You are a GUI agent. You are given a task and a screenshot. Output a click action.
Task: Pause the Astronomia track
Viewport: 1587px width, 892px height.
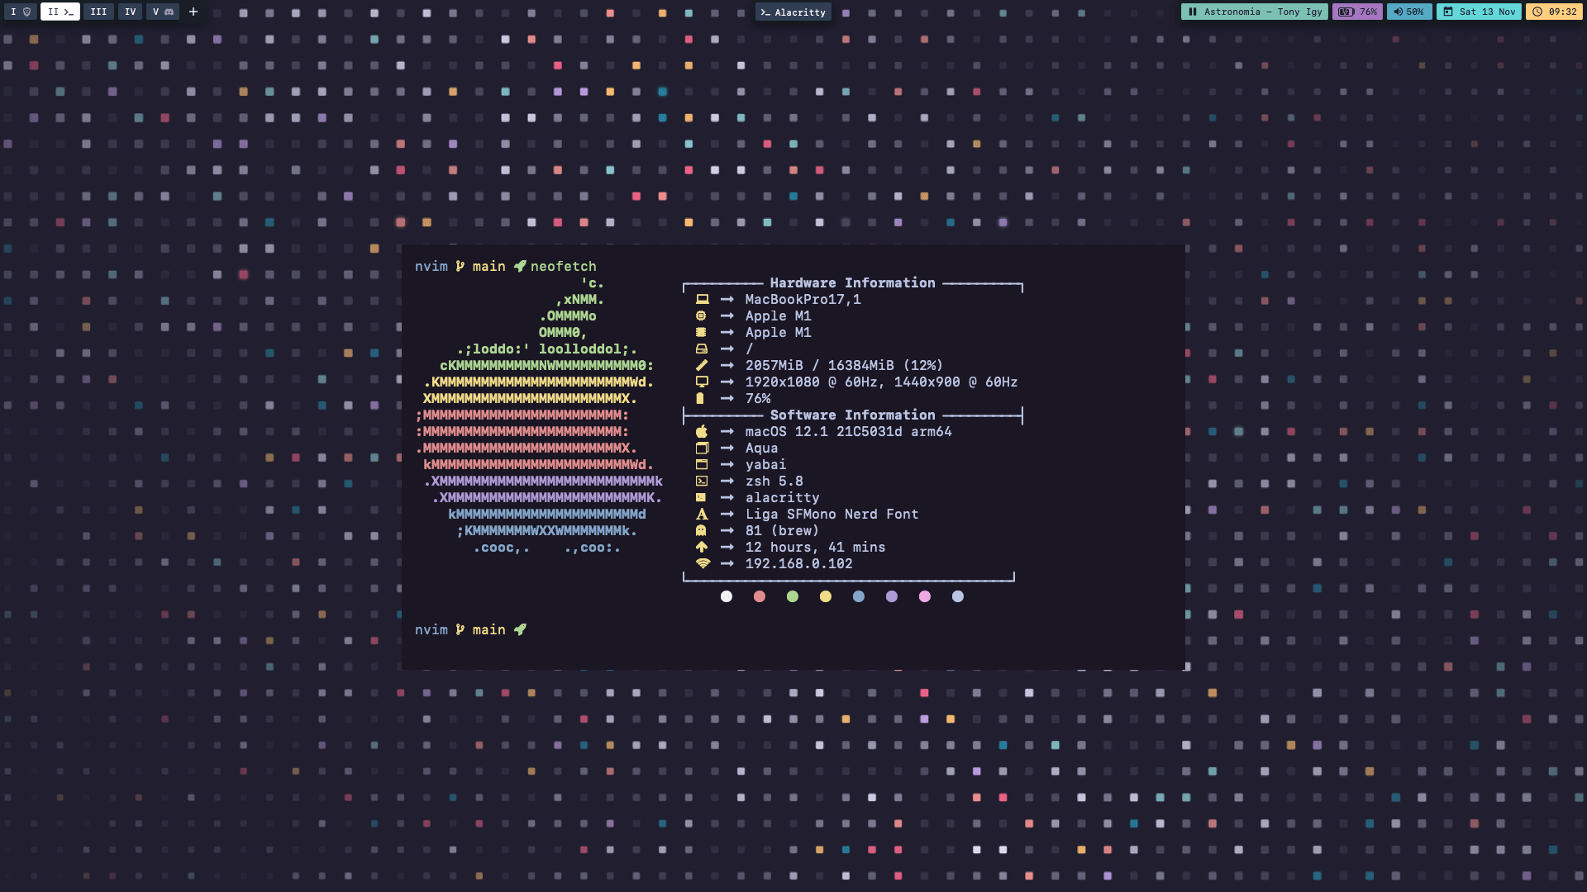1193,12
